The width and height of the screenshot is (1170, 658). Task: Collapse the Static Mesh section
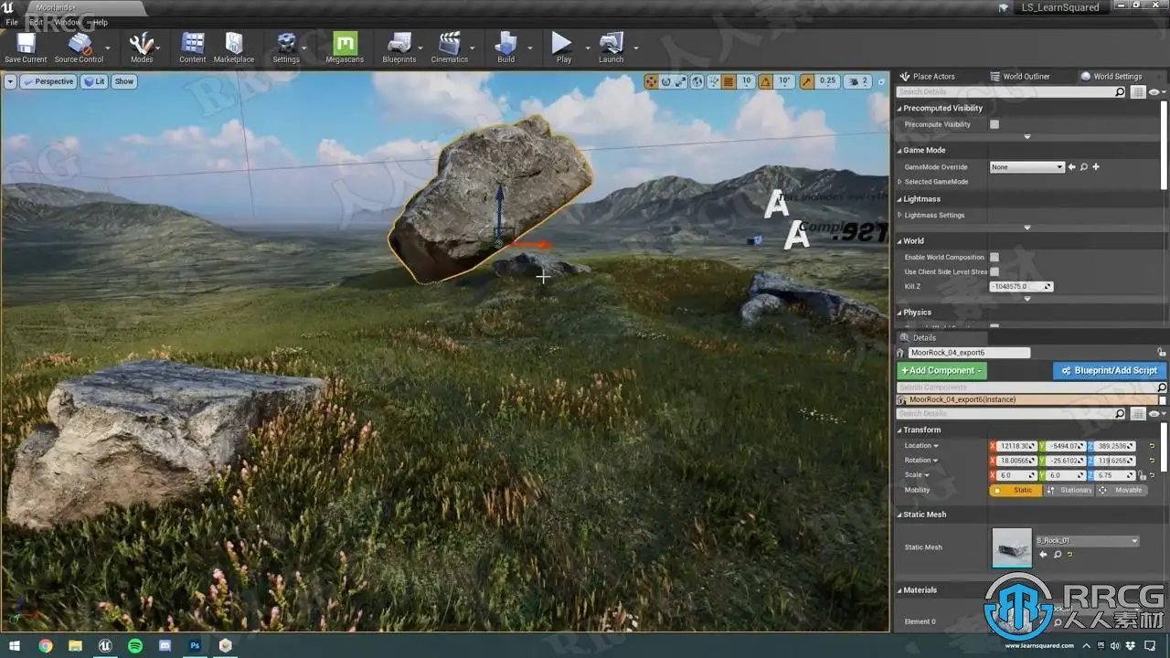point(899,515)
